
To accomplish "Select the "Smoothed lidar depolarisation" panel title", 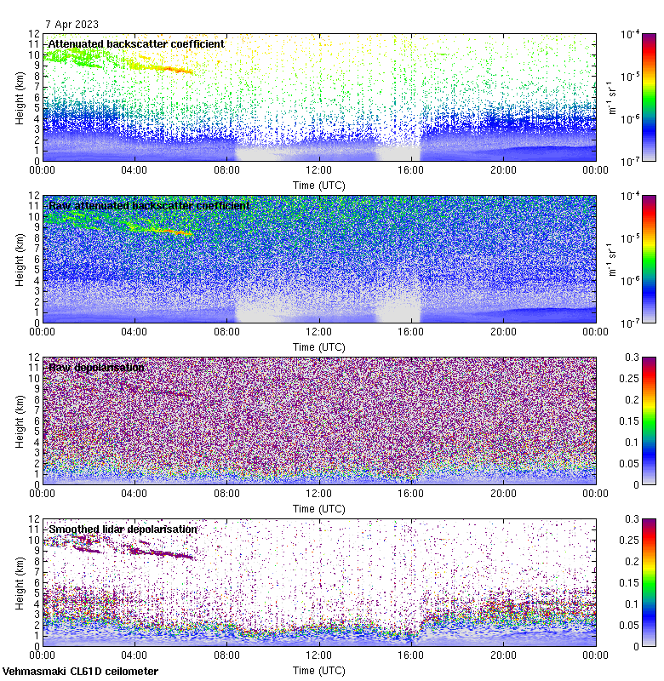I will 123,529.
